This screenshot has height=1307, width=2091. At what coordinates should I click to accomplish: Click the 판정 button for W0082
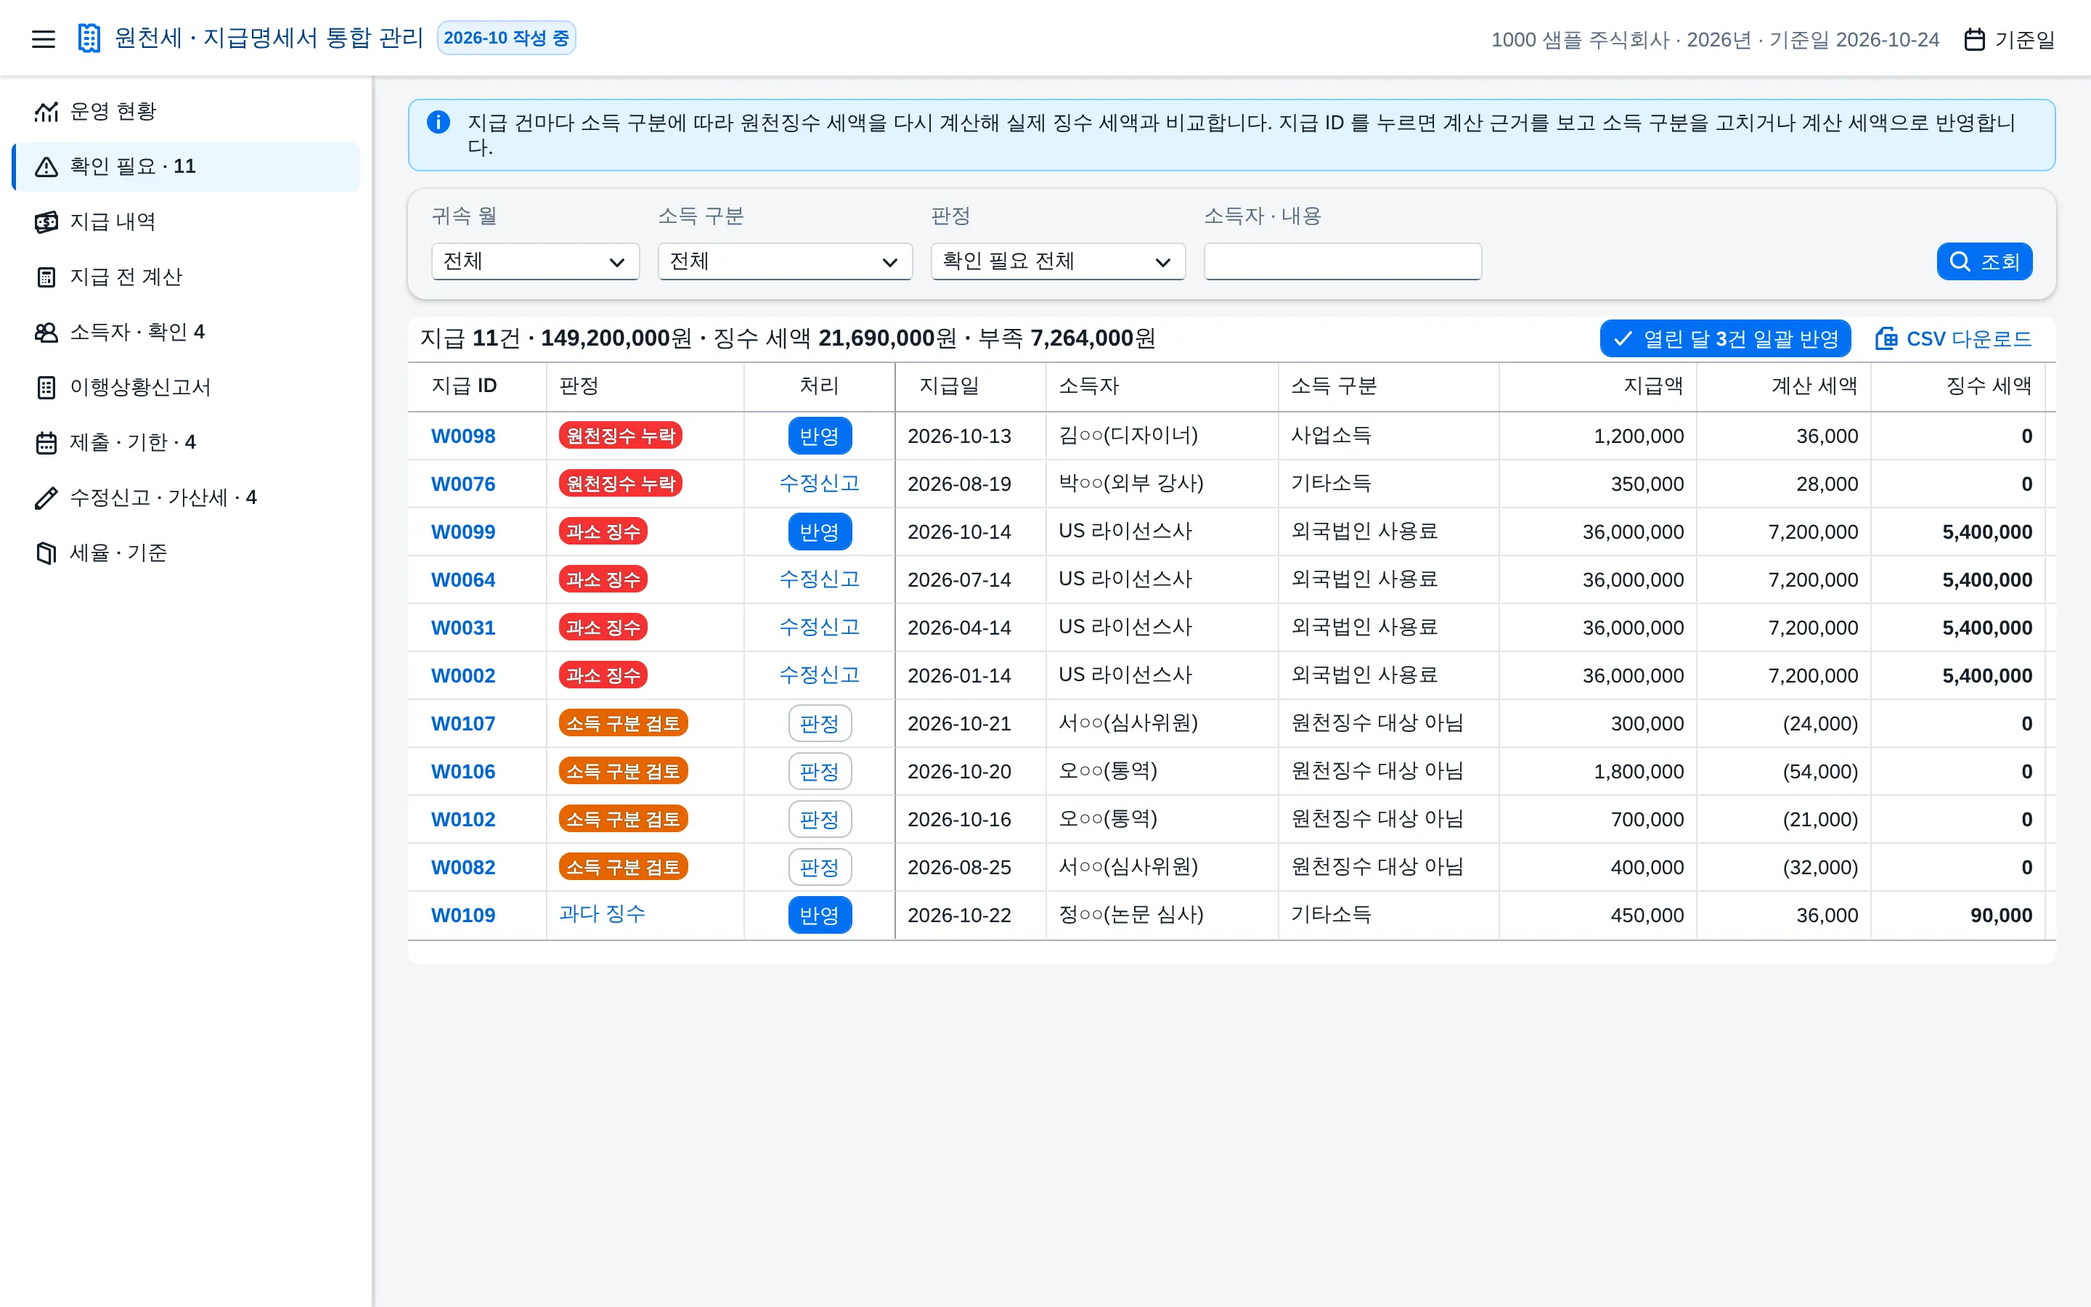[x=819, y=867]
